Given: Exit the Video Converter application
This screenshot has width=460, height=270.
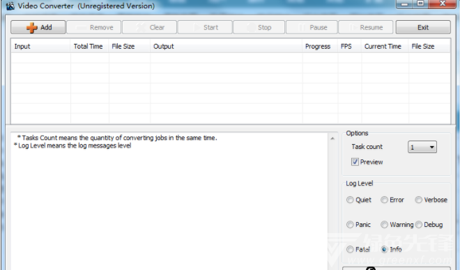Looking at the screenshot, I should point(423,27).
